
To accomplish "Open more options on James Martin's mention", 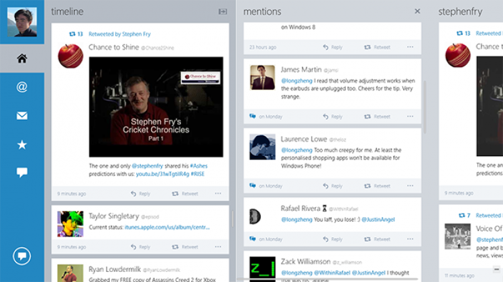I will (410, 117).
